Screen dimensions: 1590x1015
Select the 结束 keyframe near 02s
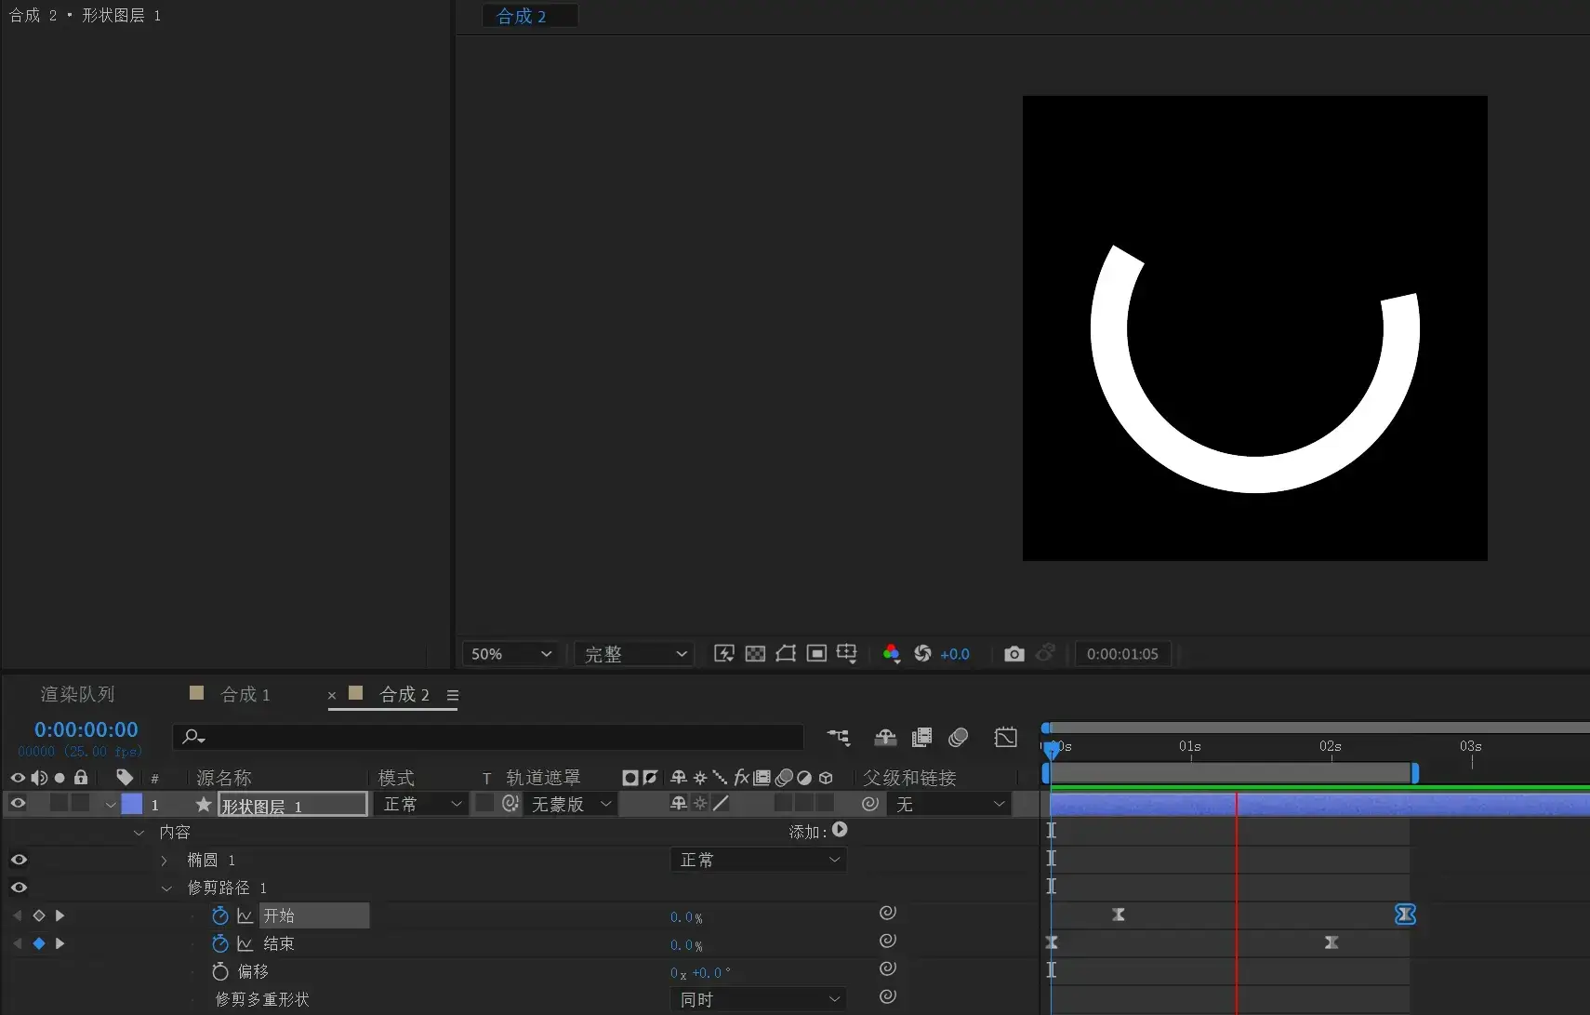click(1332, 942)
